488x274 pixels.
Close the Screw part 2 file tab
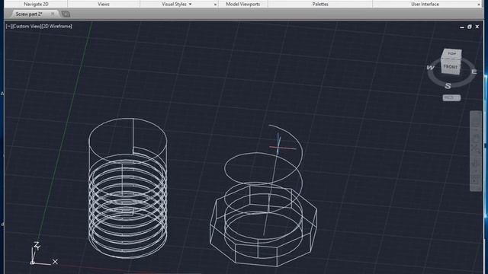53,14
